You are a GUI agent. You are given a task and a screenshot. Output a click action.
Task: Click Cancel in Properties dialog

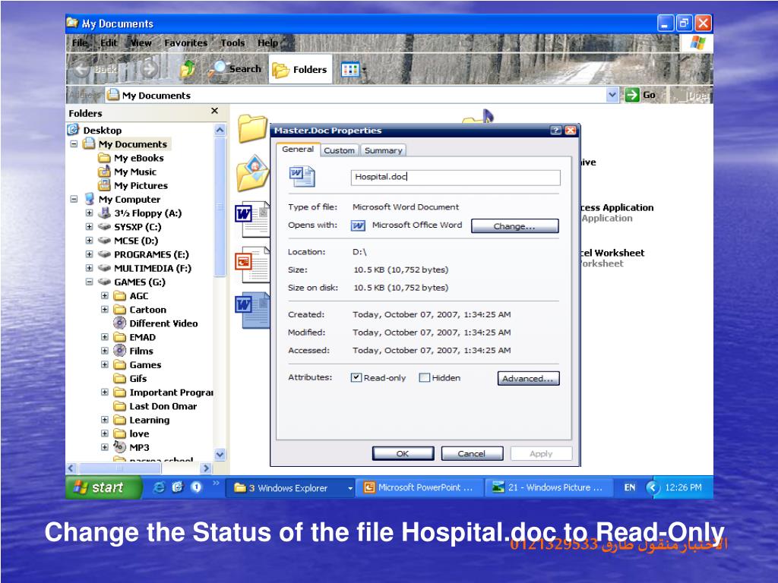pos(471,454)
